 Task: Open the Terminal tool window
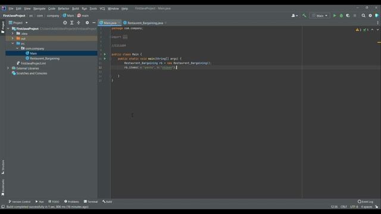tap(90, 202)
